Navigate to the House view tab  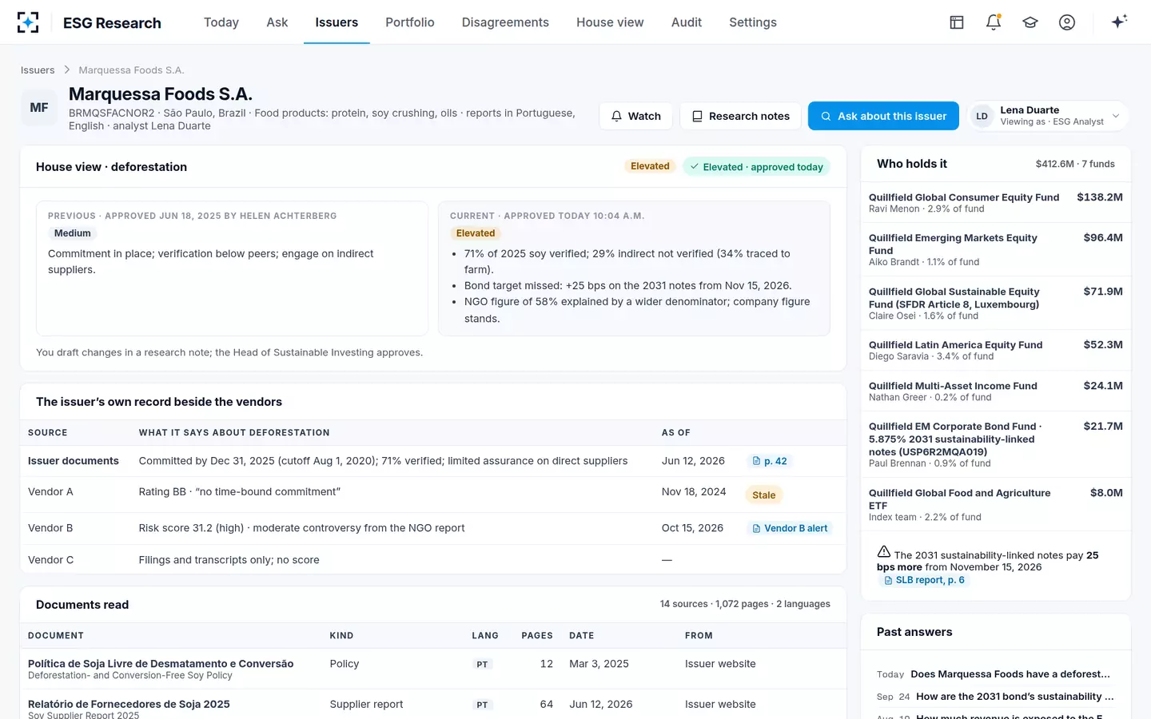(610, 22)
